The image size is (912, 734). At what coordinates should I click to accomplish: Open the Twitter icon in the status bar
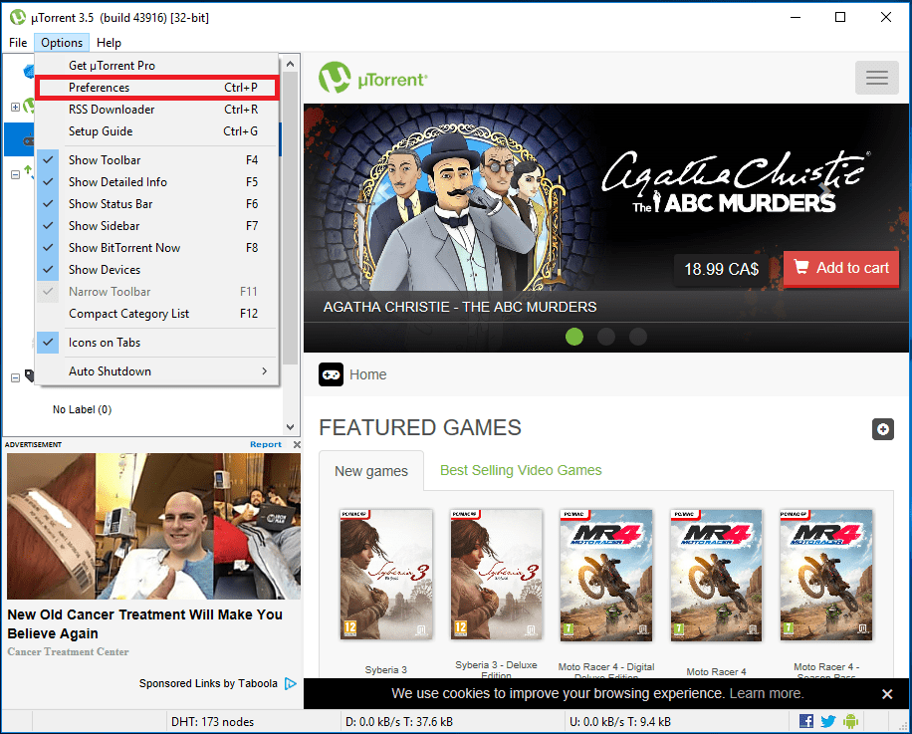828,721
